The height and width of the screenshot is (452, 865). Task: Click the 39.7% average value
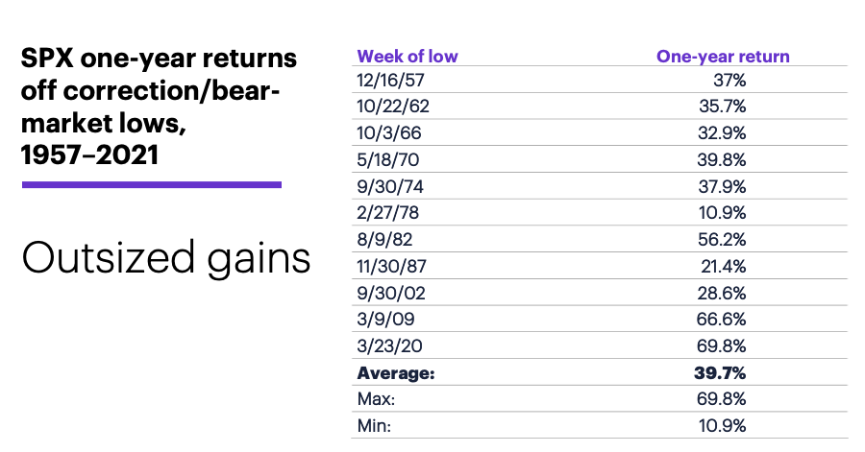(720, 373)
